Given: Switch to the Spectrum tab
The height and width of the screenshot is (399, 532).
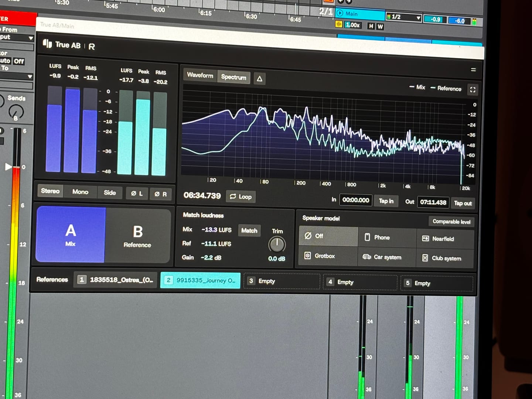Looking at the screenshot, I should pyautogui.click(x=234, y=77).
